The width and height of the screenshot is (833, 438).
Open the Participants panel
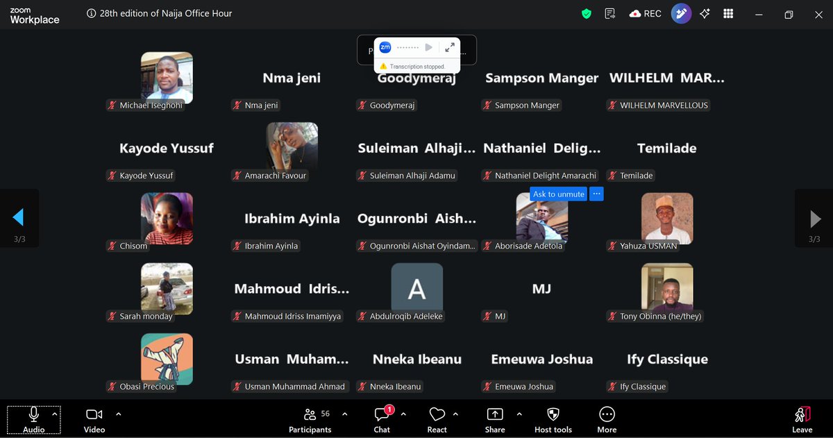[x=310, y=419]
